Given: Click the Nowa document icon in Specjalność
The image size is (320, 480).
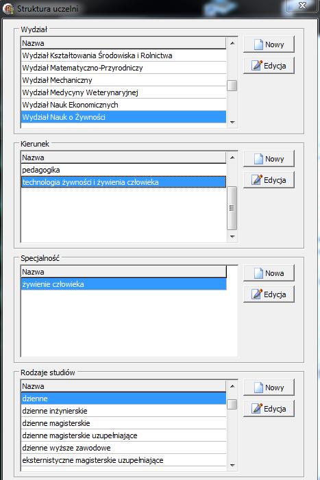Looking at the screenshot, I should [258, 273].
